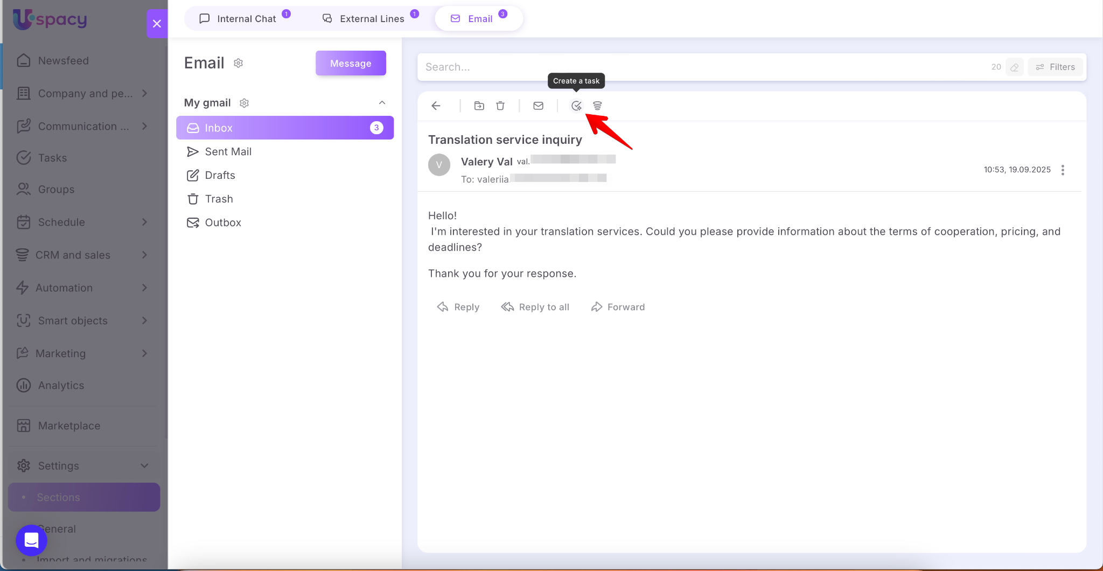Delete email using trash toolbar icon

pos(500,106)
